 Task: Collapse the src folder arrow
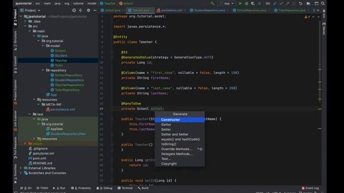(x=25, y=26)
